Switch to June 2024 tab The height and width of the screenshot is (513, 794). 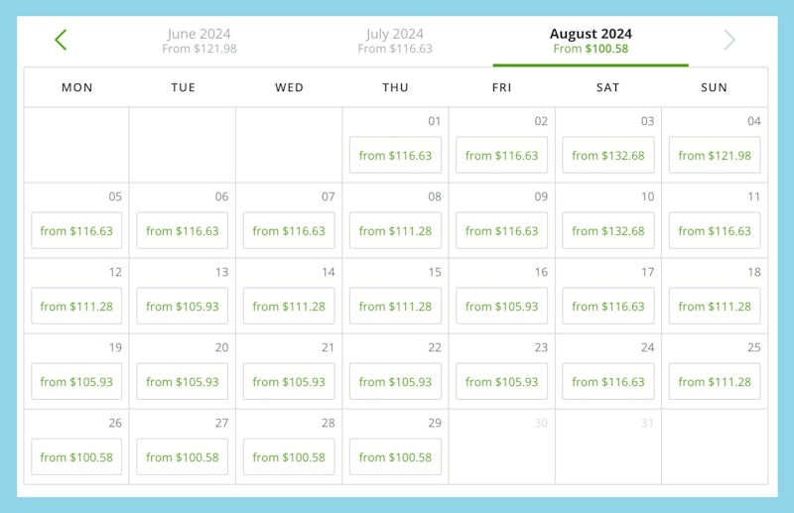tap(199, 41)
